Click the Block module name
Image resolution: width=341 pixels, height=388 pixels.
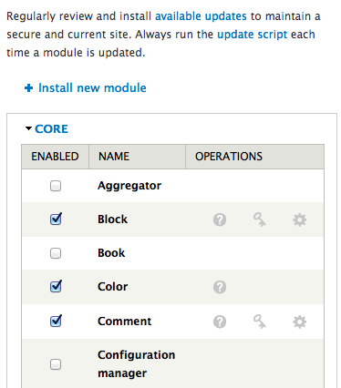[112, 220]
